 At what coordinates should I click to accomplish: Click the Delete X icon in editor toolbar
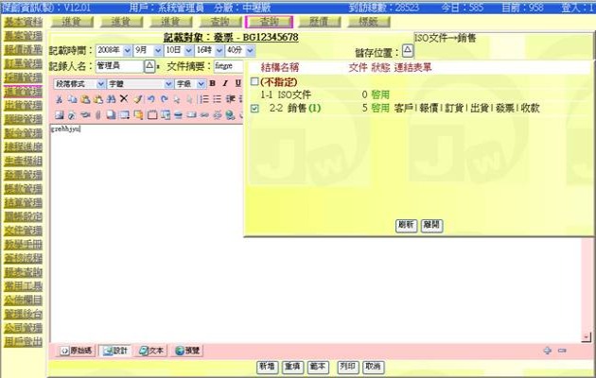(124, 99)
